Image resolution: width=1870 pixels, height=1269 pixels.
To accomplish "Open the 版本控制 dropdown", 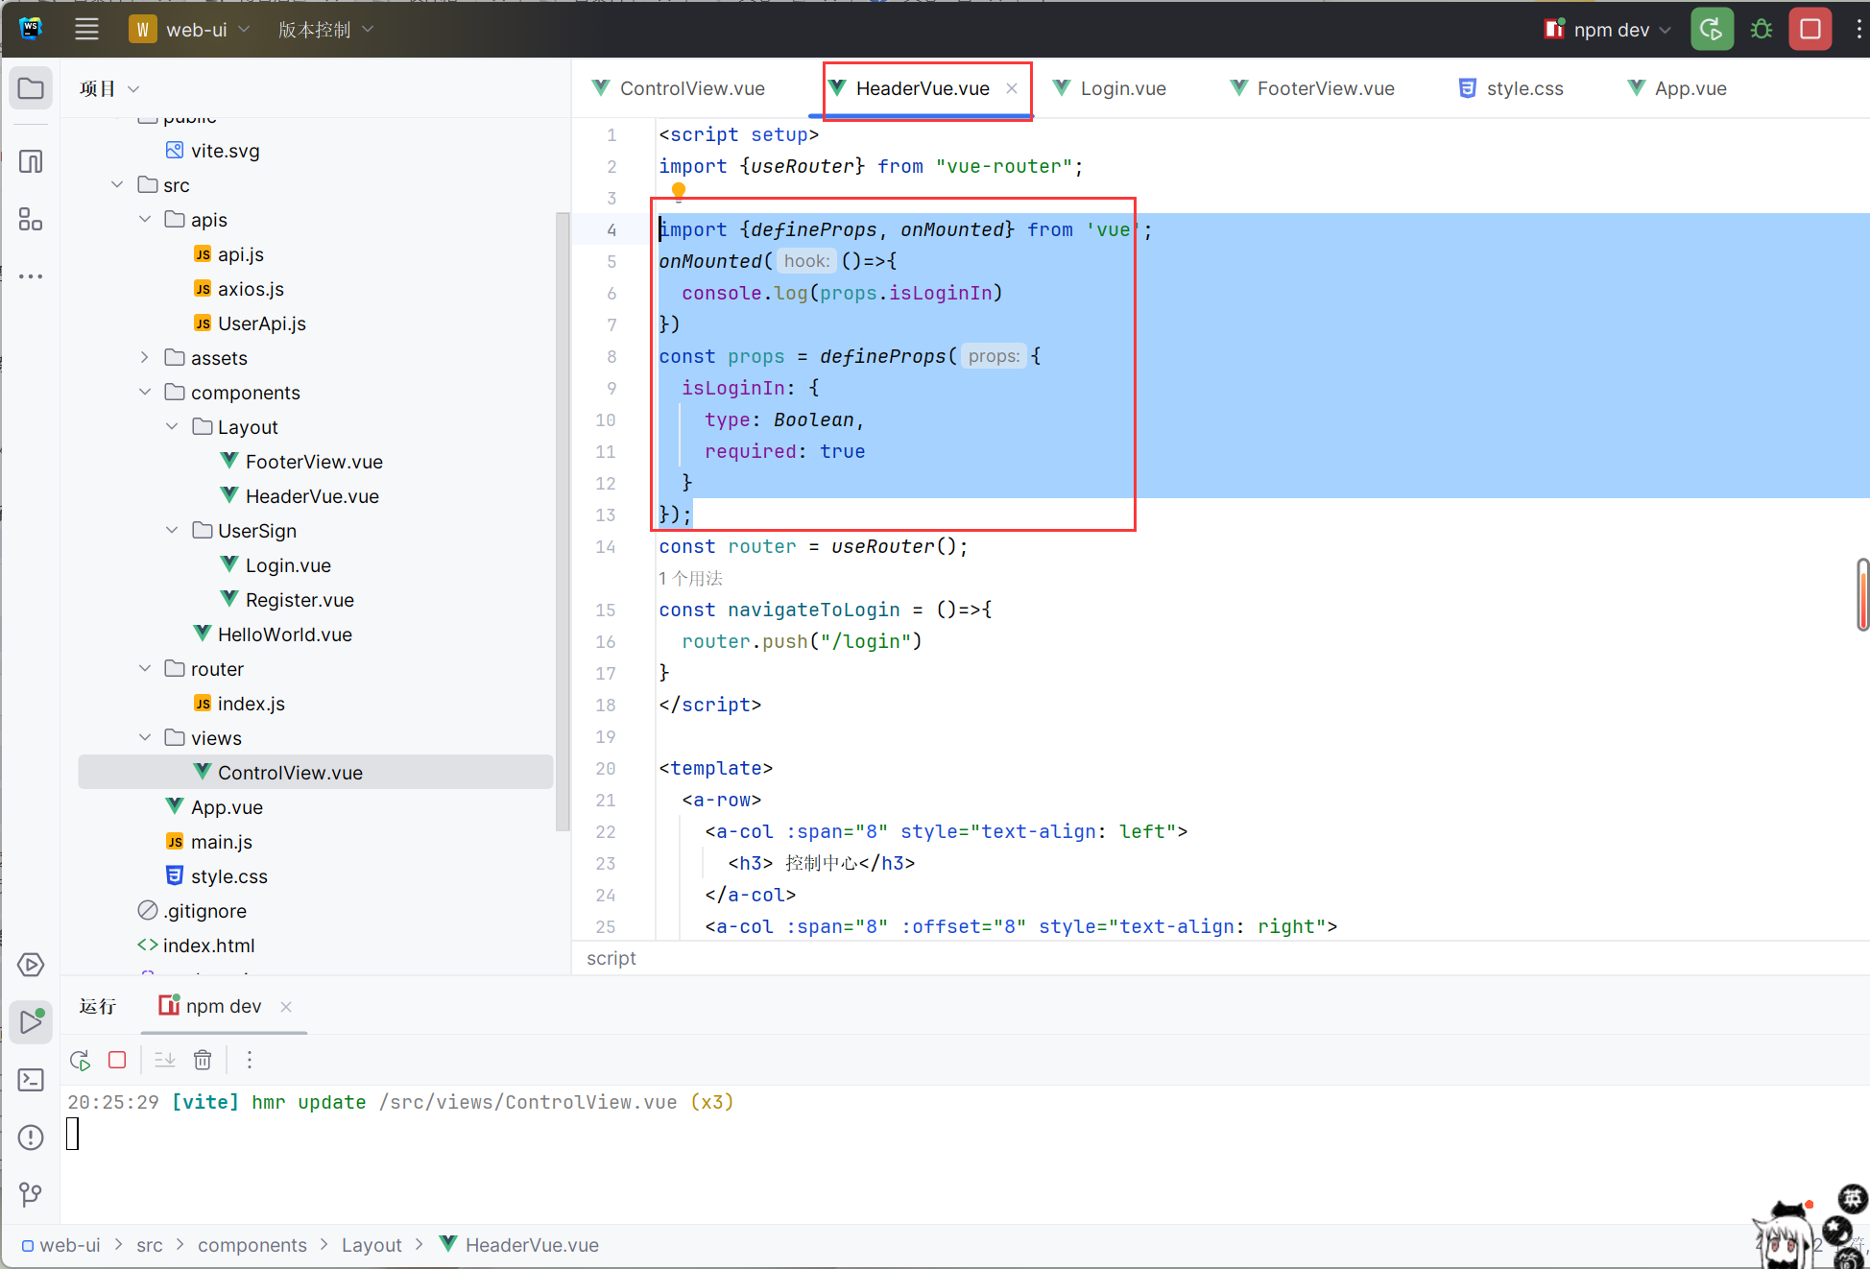I will pos(325,30).
